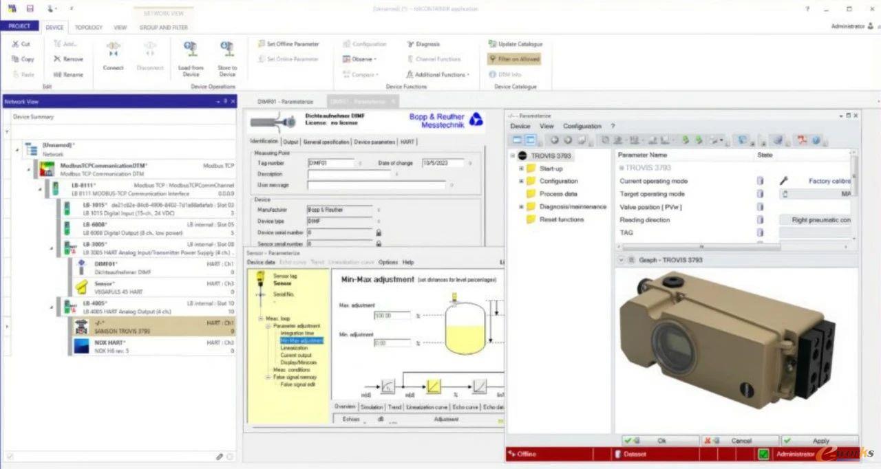The image size is (881, 469).
Task: Click the first layout view icon in the TROVIS toolbar
Action: 518,140
